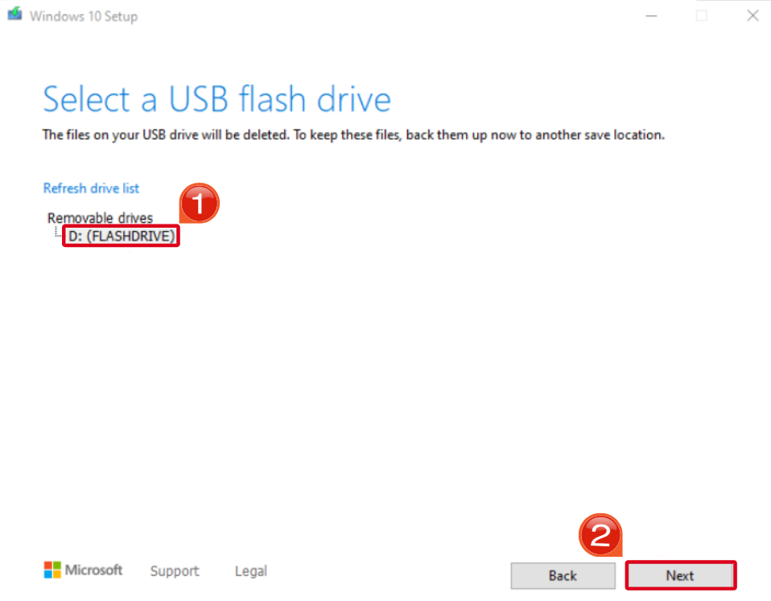Click the Microsoft wordmark text
This screenshot has width=771, height=601.
94,570
